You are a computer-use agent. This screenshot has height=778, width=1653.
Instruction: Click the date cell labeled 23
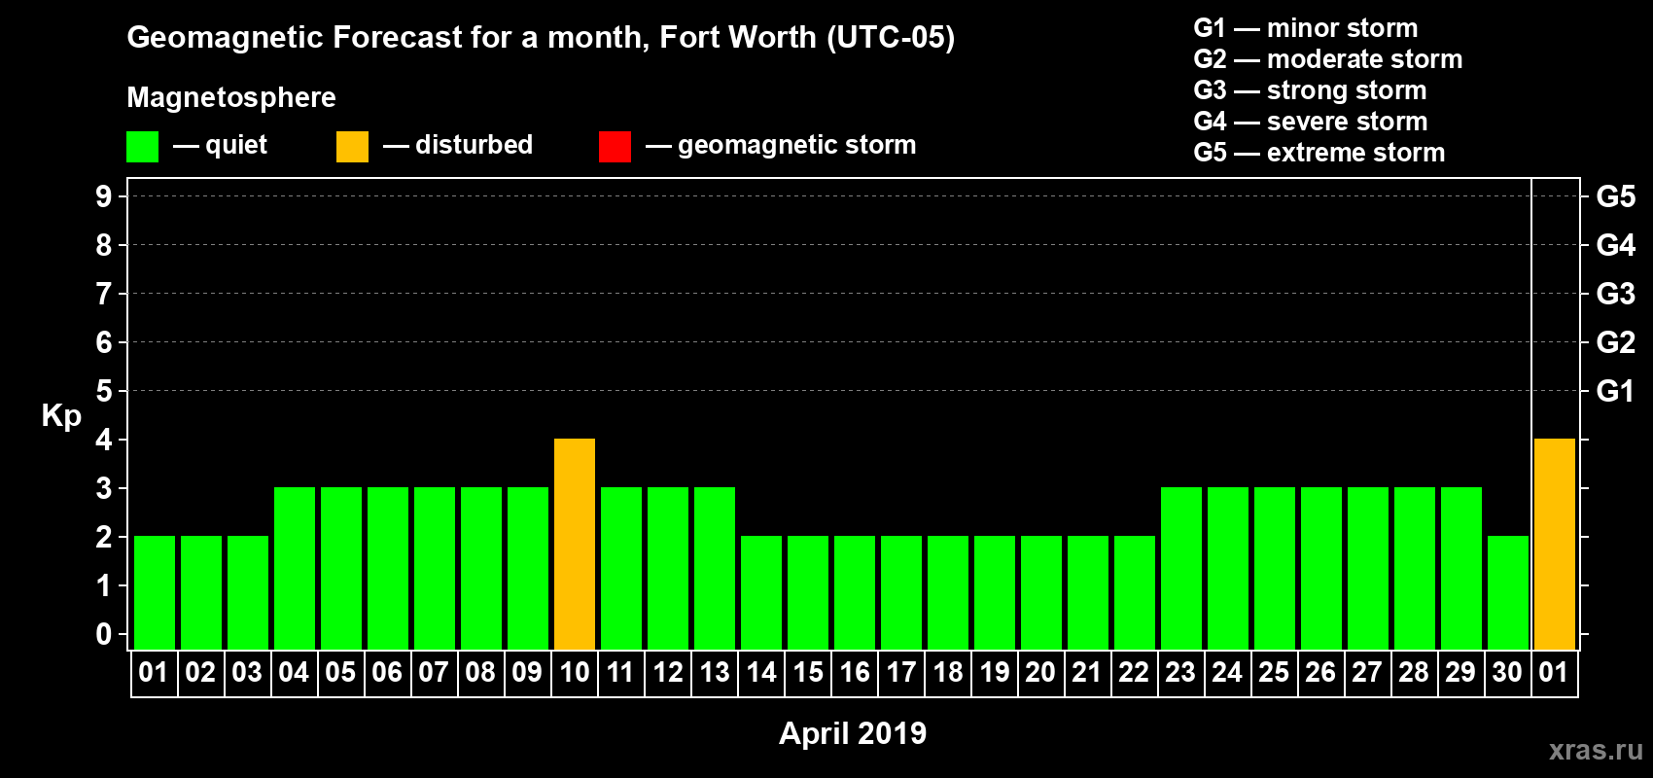coord(1181,673)
